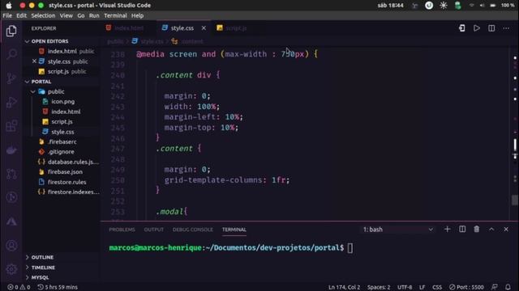Split the terminal panel
The height and width of the screenshot is (291, 519).
point(462,230)
